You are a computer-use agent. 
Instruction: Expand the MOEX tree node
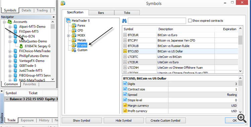point(68,36)
